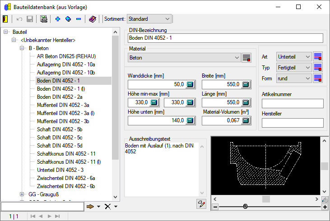The image size is (330, 221).
Task: Click the edit pencil icon below Ausschreibungstext
Action: tap(201, 204)
